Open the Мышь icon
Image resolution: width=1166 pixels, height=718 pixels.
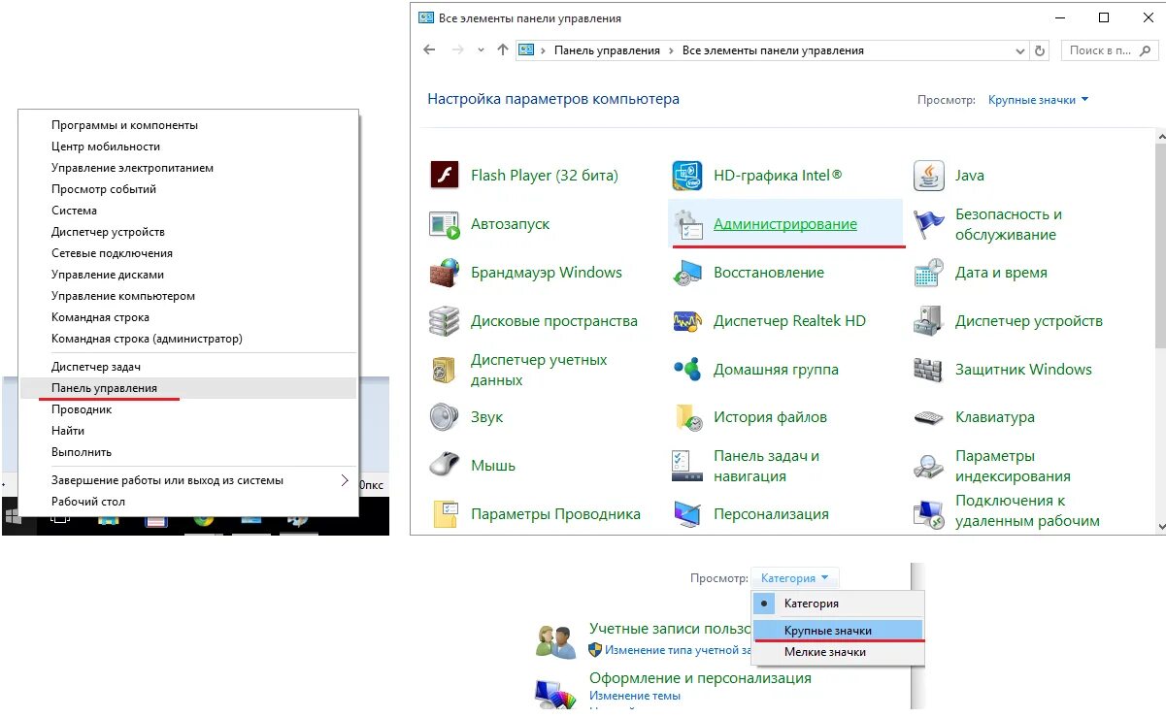click(445, 466)
